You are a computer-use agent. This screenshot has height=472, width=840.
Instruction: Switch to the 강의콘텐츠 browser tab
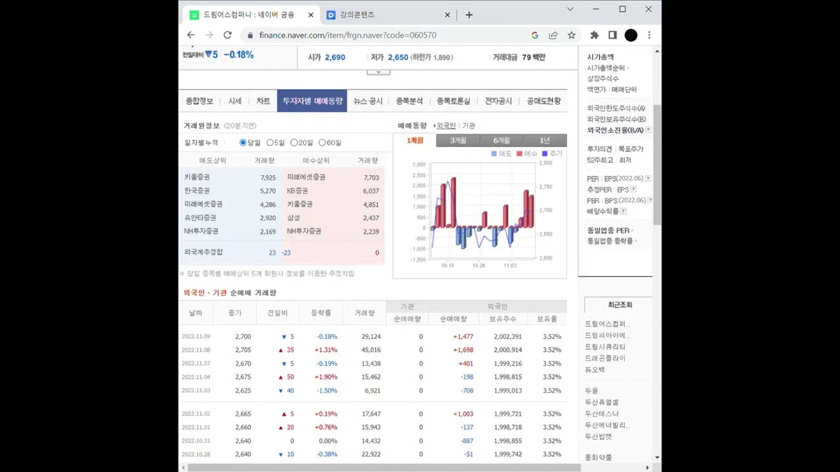click(x=387, y=14)
